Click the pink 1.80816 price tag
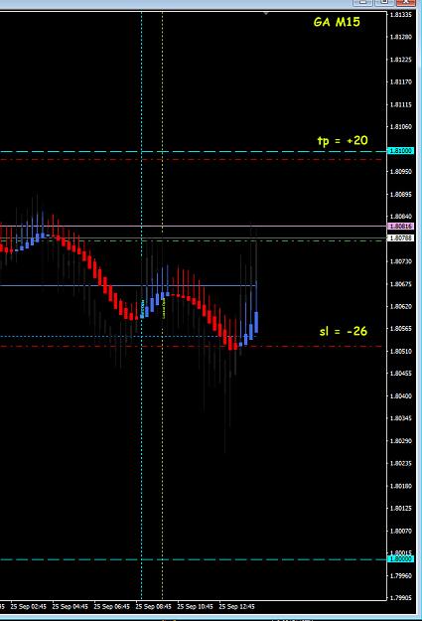Screen dimensions: 422x621 click(x=400, y=227)
